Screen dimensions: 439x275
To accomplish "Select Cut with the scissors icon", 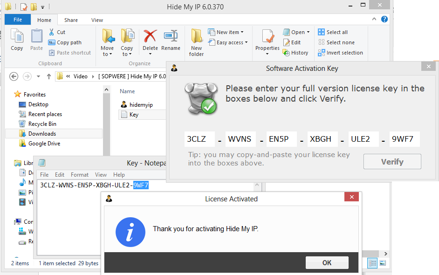I will tap(57, 32).
